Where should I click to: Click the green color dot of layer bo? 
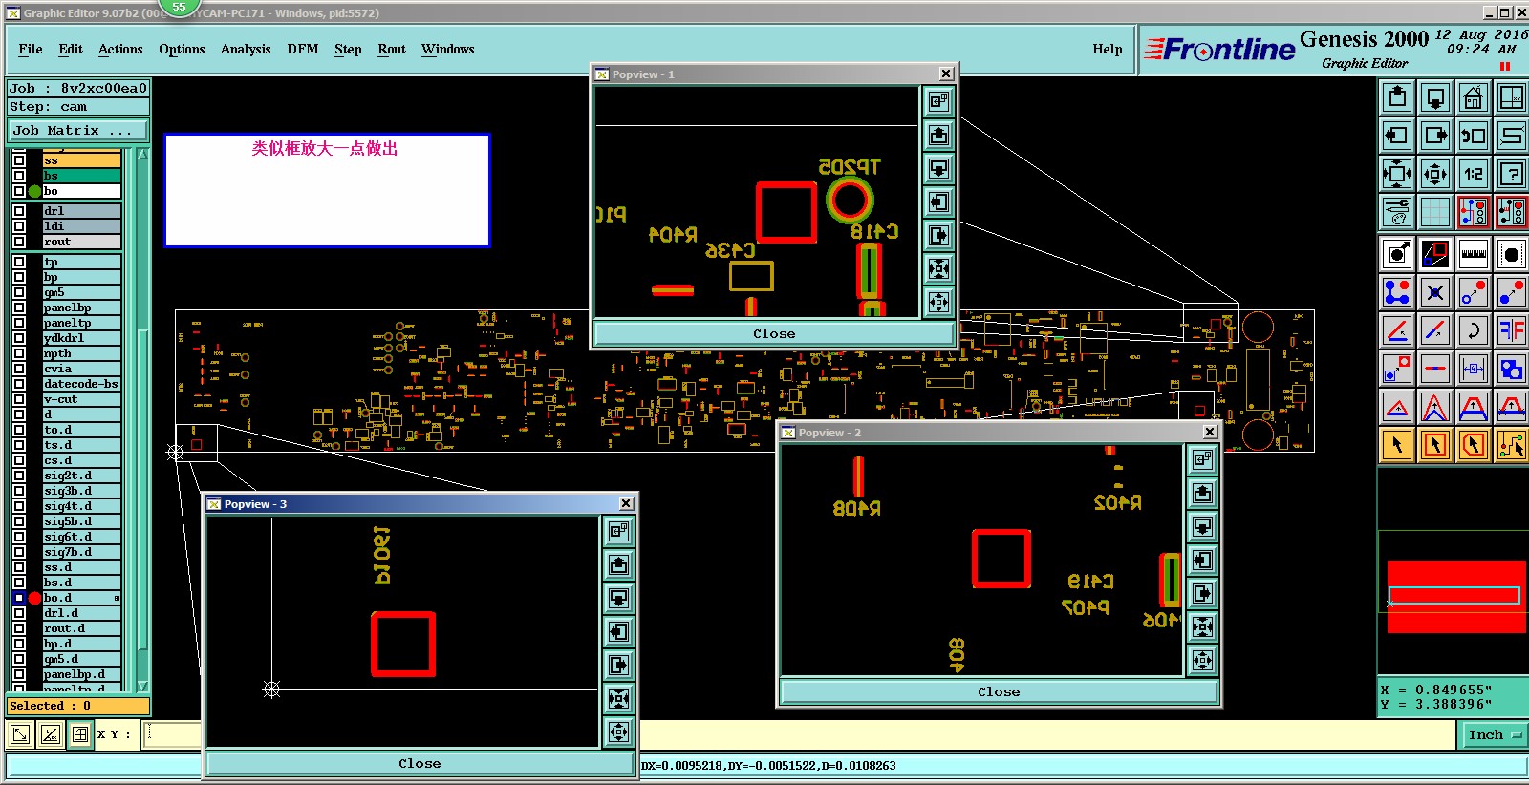point(35,191)
